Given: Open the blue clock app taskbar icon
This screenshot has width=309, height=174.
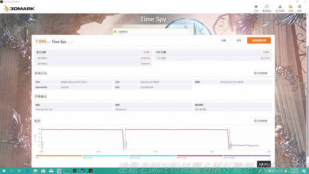Looking at the screenshot, I should [59, 171].
